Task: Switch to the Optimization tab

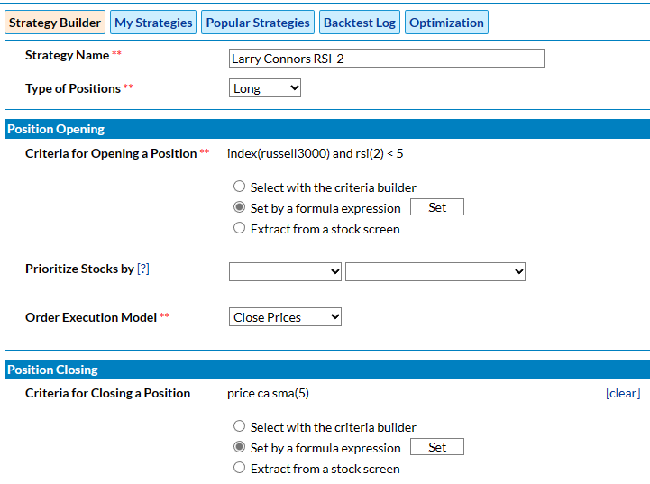Action: [446, 23]
